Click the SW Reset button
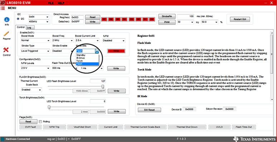277x142 pixels. point(149,110)
